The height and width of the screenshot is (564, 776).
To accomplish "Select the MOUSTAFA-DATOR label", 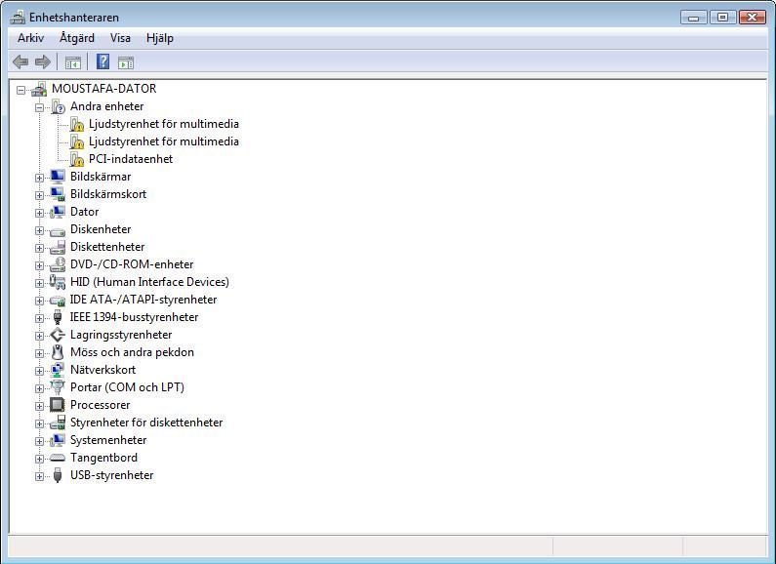I will point(103,89).
